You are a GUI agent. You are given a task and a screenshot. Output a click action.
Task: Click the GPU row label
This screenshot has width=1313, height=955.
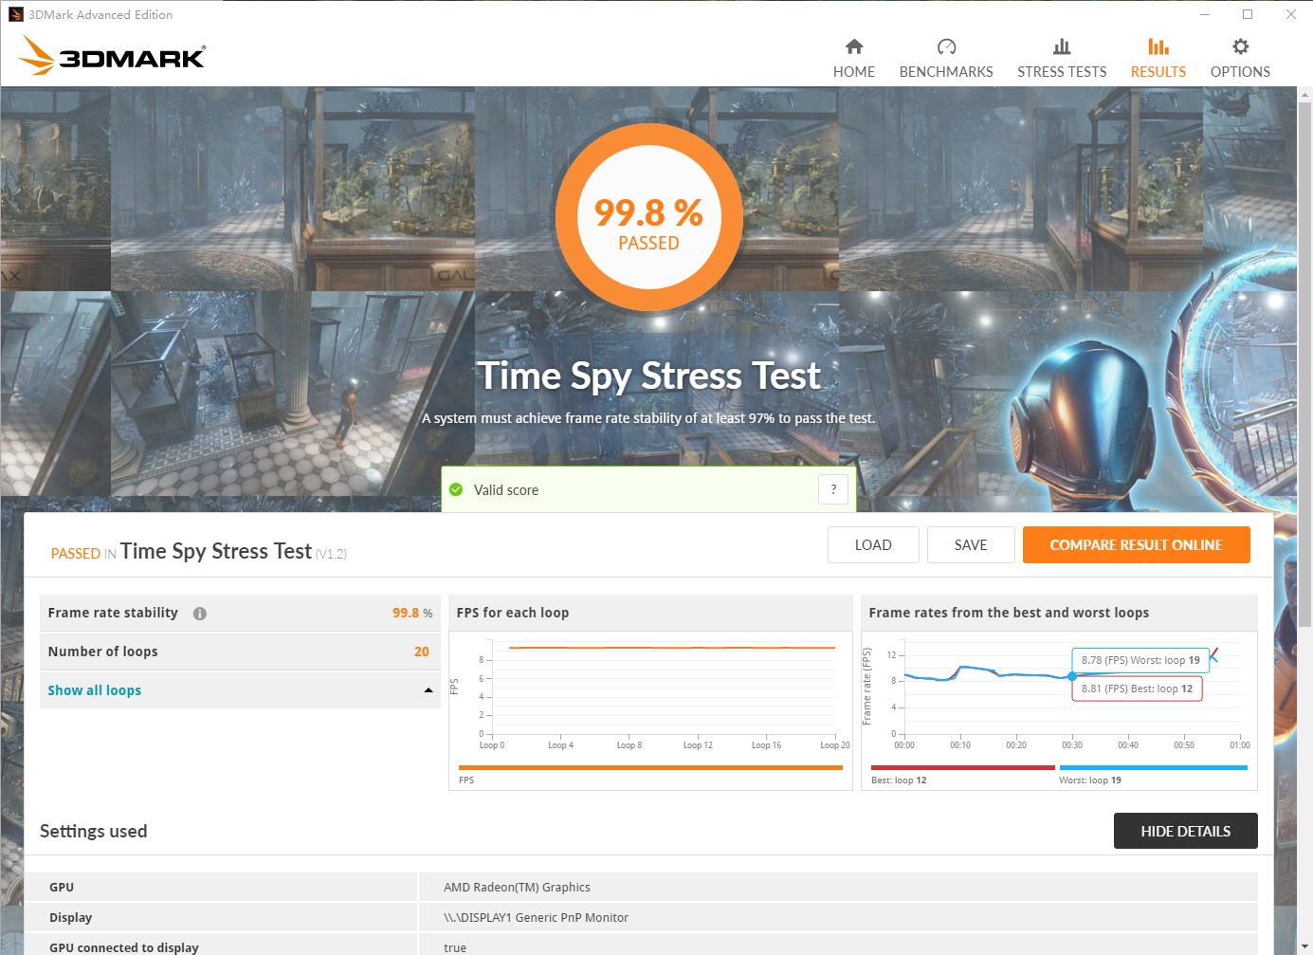tap(62, 888)
